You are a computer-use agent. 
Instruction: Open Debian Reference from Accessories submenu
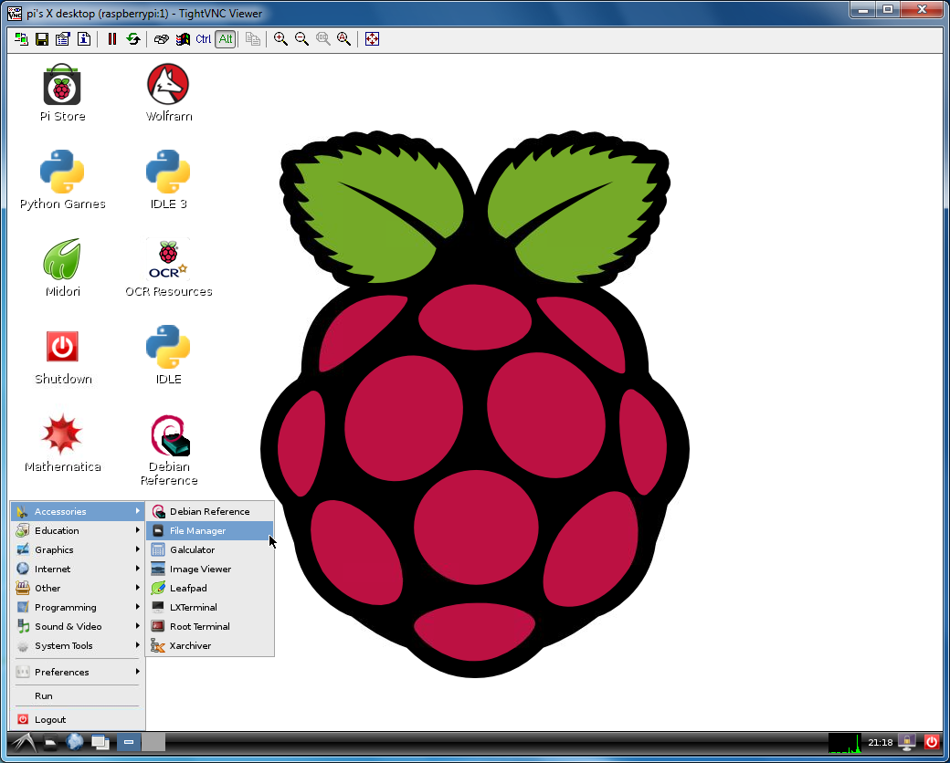[209, 511]
